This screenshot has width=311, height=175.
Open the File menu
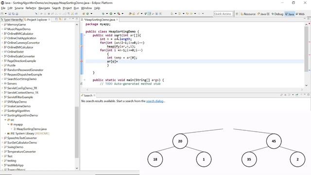[3, 8]
